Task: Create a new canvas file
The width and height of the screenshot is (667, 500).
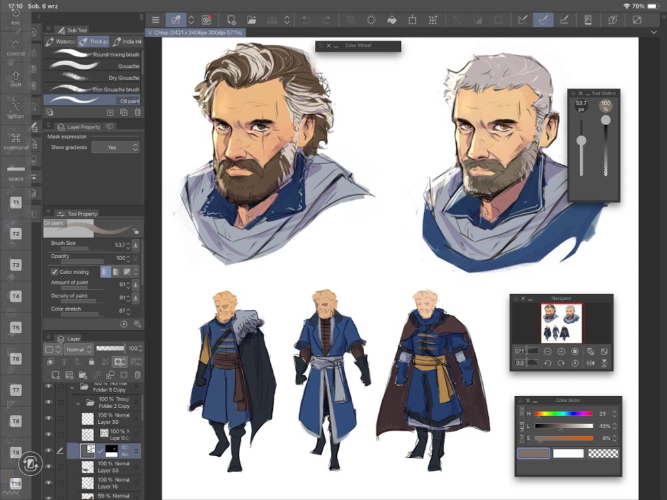Action: coord(231,20)
